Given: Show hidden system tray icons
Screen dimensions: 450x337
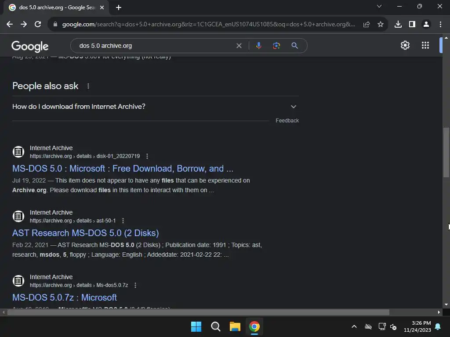Looking at the screenshot, I should (354, 326).
